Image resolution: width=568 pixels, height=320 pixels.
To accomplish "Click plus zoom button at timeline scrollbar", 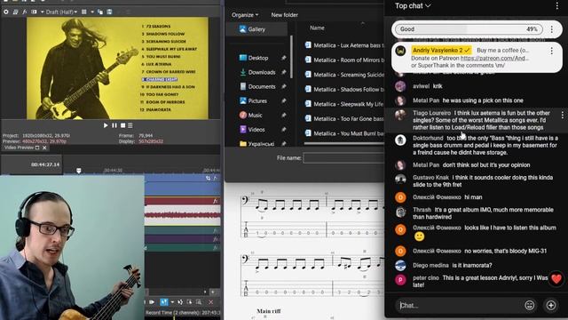I will (x=213, y=292).
